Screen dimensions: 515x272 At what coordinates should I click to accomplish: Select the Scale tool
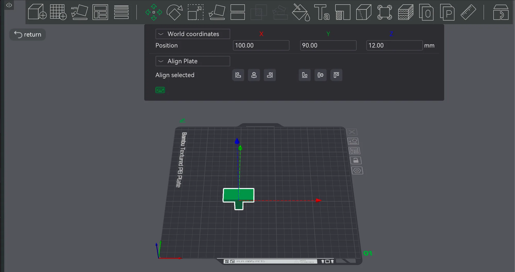point(196,12)
